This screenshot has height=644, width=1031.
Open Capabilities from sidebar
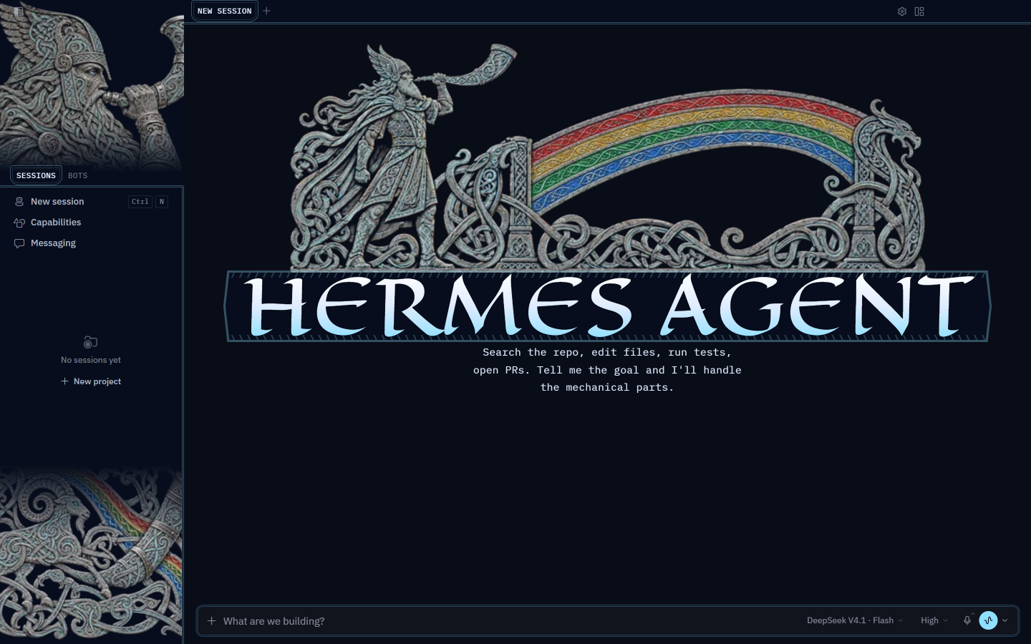click(x=91, y=223)
